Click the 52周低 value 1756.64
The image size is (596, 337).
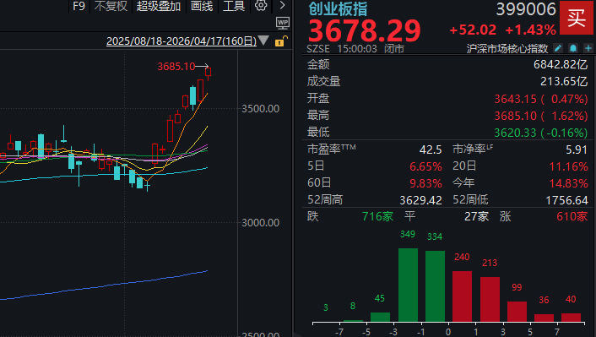pyautogui.click(x=566, y=200)
